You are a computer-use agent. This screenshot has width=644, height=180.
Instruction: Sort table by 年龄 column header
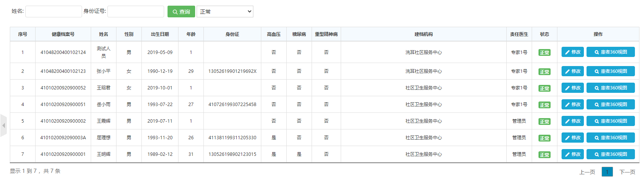tap(191, 34)
